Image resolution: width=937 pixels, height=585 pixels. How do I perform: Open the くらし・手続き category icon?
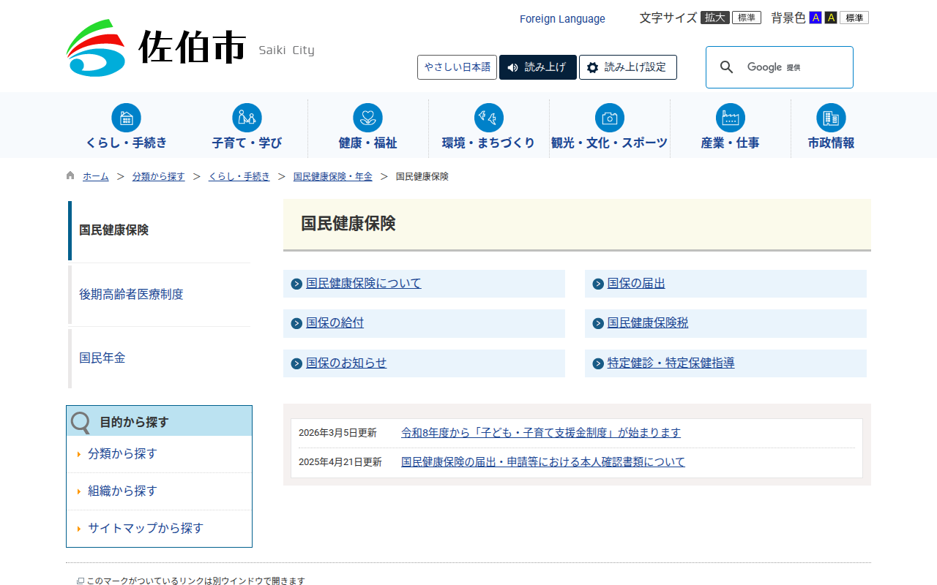(126, 118)
